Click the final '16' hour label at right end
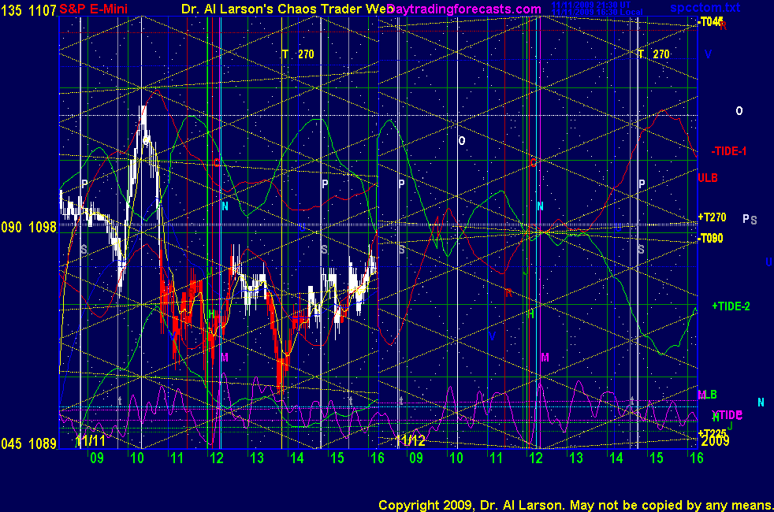 [x=697, y=458]
